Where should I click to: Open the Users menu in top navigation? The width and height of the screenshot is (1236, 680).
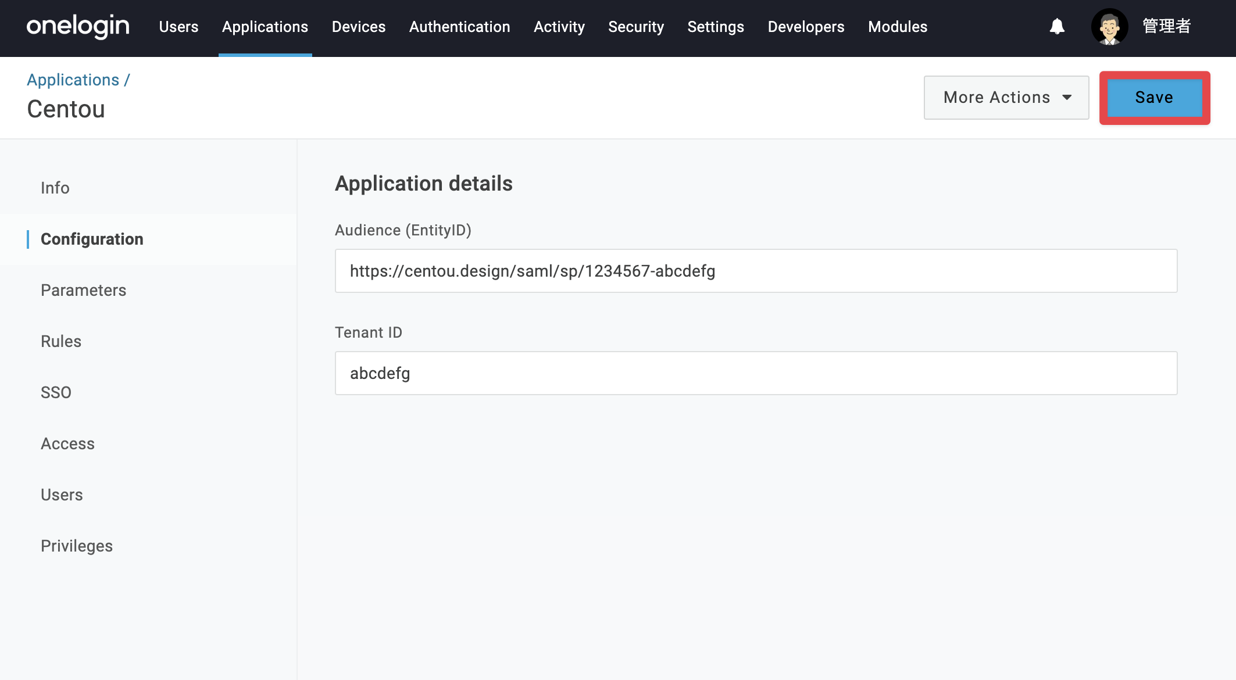pos(178,27)
